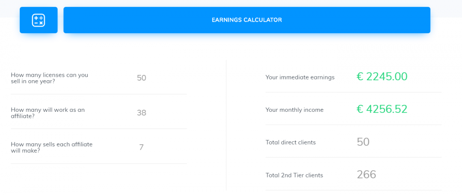Select the 2nd Tier clients value 266

pos(367,175)
